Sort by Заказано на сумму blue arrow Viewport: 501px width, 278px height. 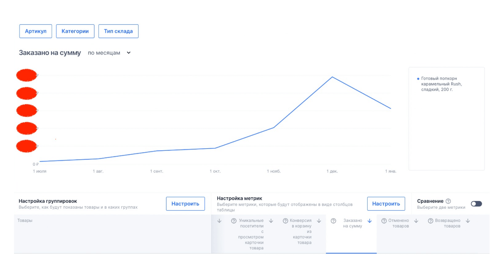tap(370, 221)
